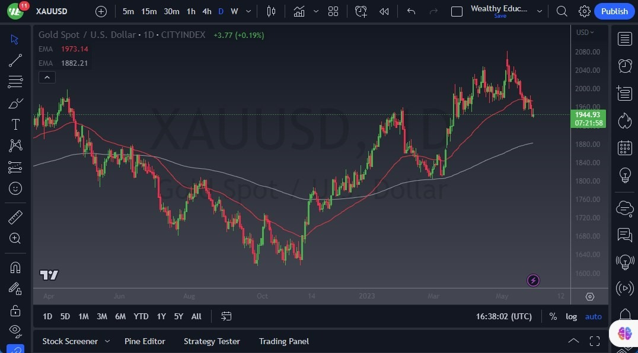Select the text annotation tool

[15, 124]
